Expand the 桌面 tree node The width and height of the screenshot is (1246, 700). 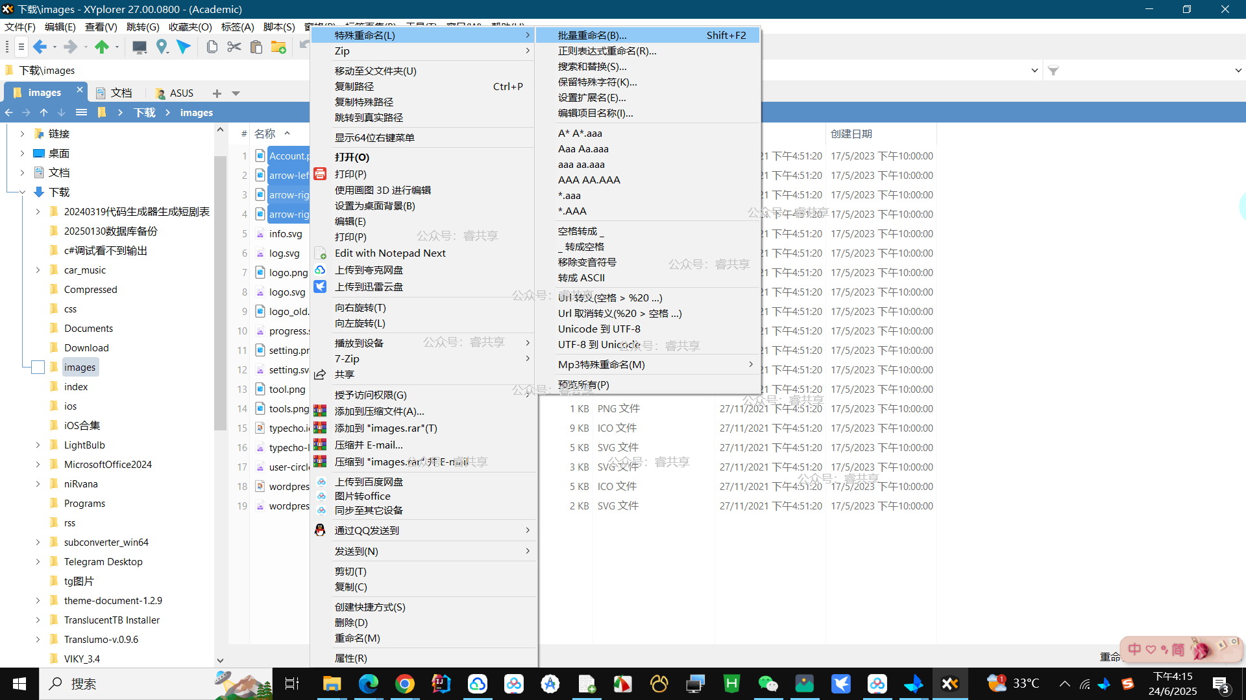22,153
